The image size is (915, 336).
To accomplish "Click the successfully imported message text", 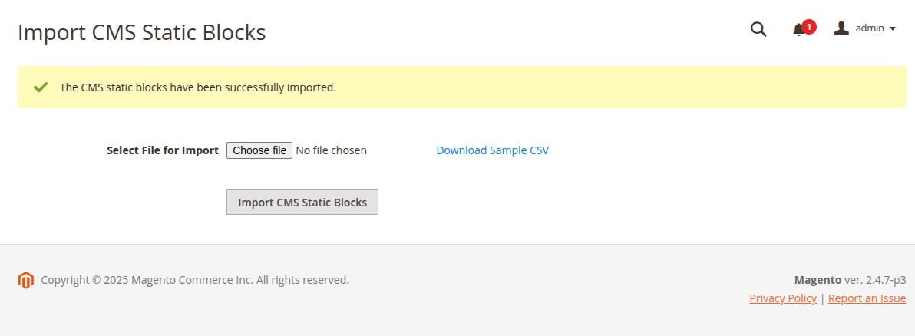I will coord(198,87).
